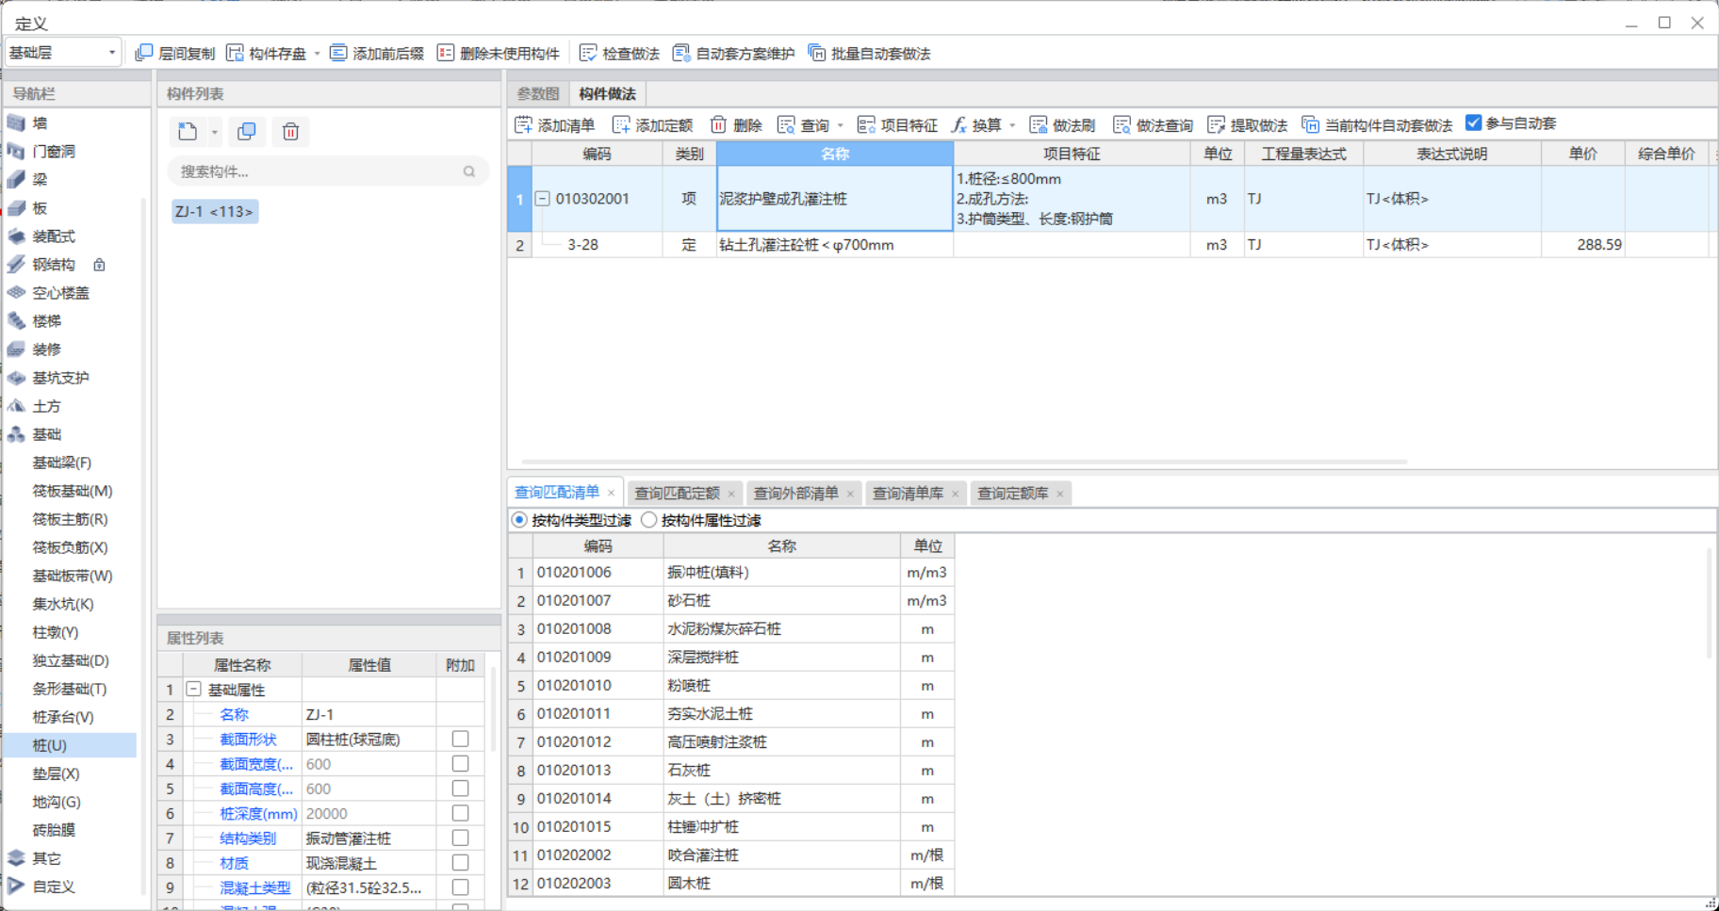
Task: Click the horizontal scrollbar under 做法 table
Action: pos(963,462)
